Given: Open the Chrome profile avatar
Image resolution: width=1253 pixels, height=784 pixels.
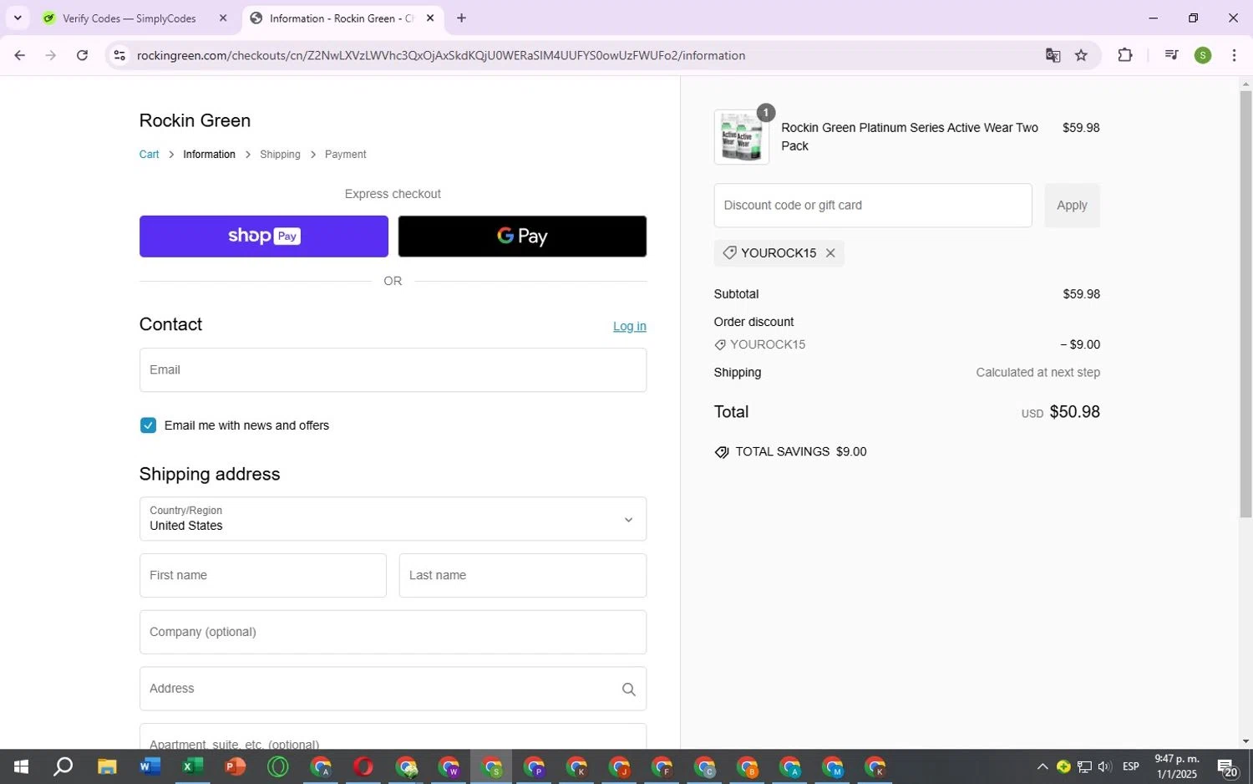Looking at the screenshot, I should coord(1203,55).
